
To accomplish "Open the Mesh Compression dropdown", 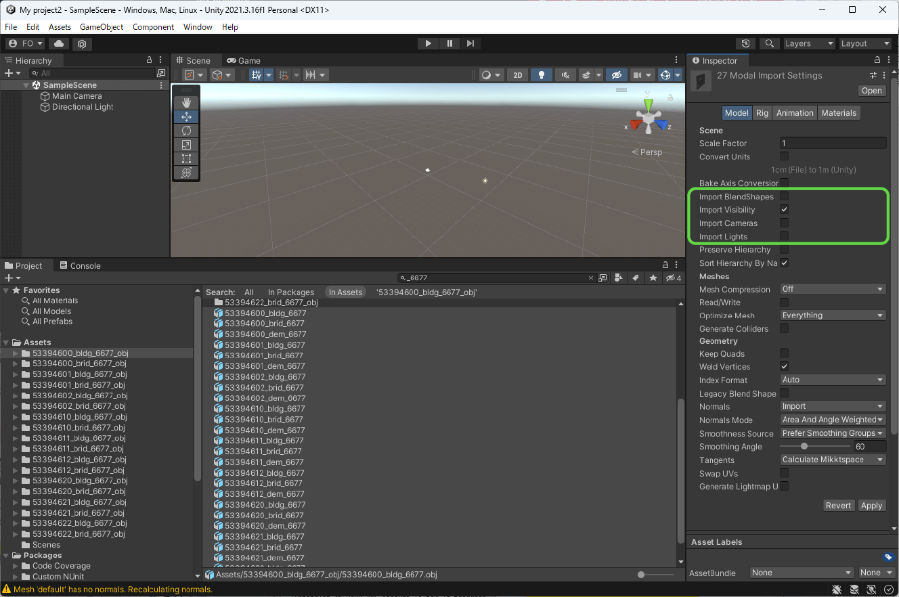I will click(x=833, y=289).
